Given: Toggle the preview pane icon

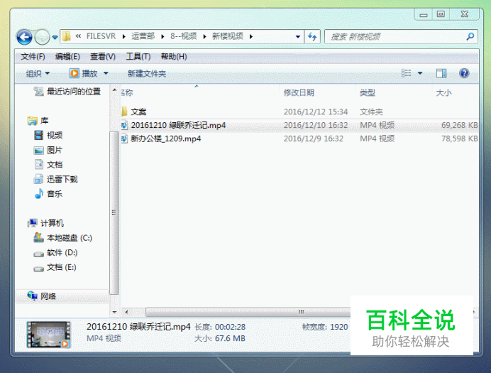Looking at the screenshot, I should click(x=441, y=73).
